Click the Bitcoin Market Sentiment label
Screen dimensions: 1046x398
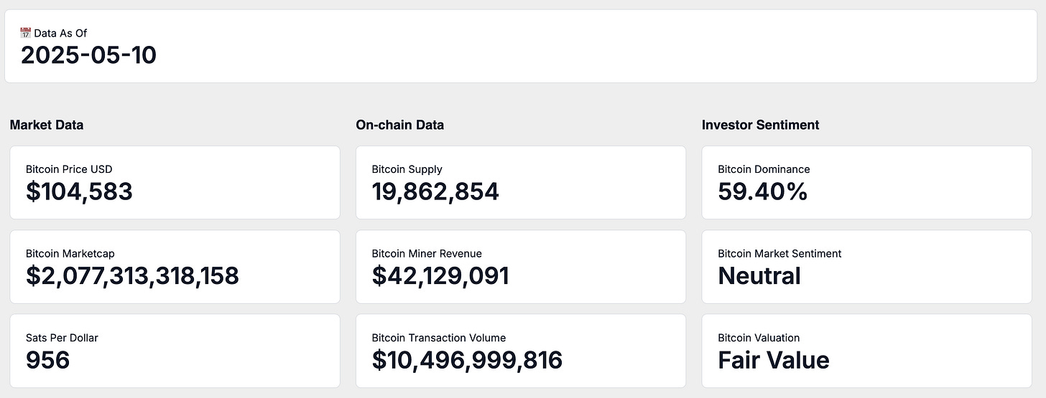pos(779,253)
